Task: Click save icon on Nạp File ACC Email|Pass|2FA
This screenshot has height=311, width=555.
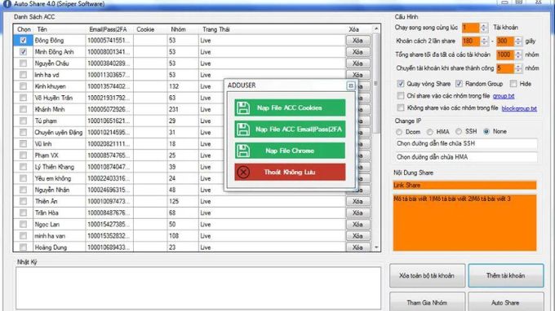Action: tap(243, 129)
